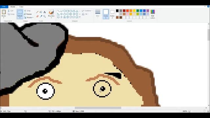Select the Magnifier tool
The image size is (210, 118).
pyautogui.click(x=45, y=16)
